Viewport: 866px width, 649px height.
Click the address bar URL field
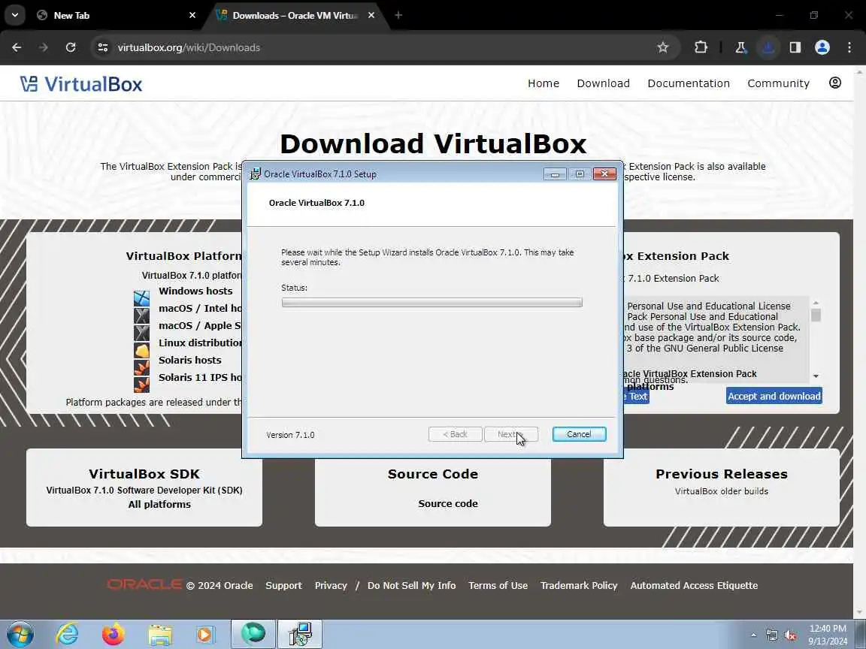coord(381,47)
